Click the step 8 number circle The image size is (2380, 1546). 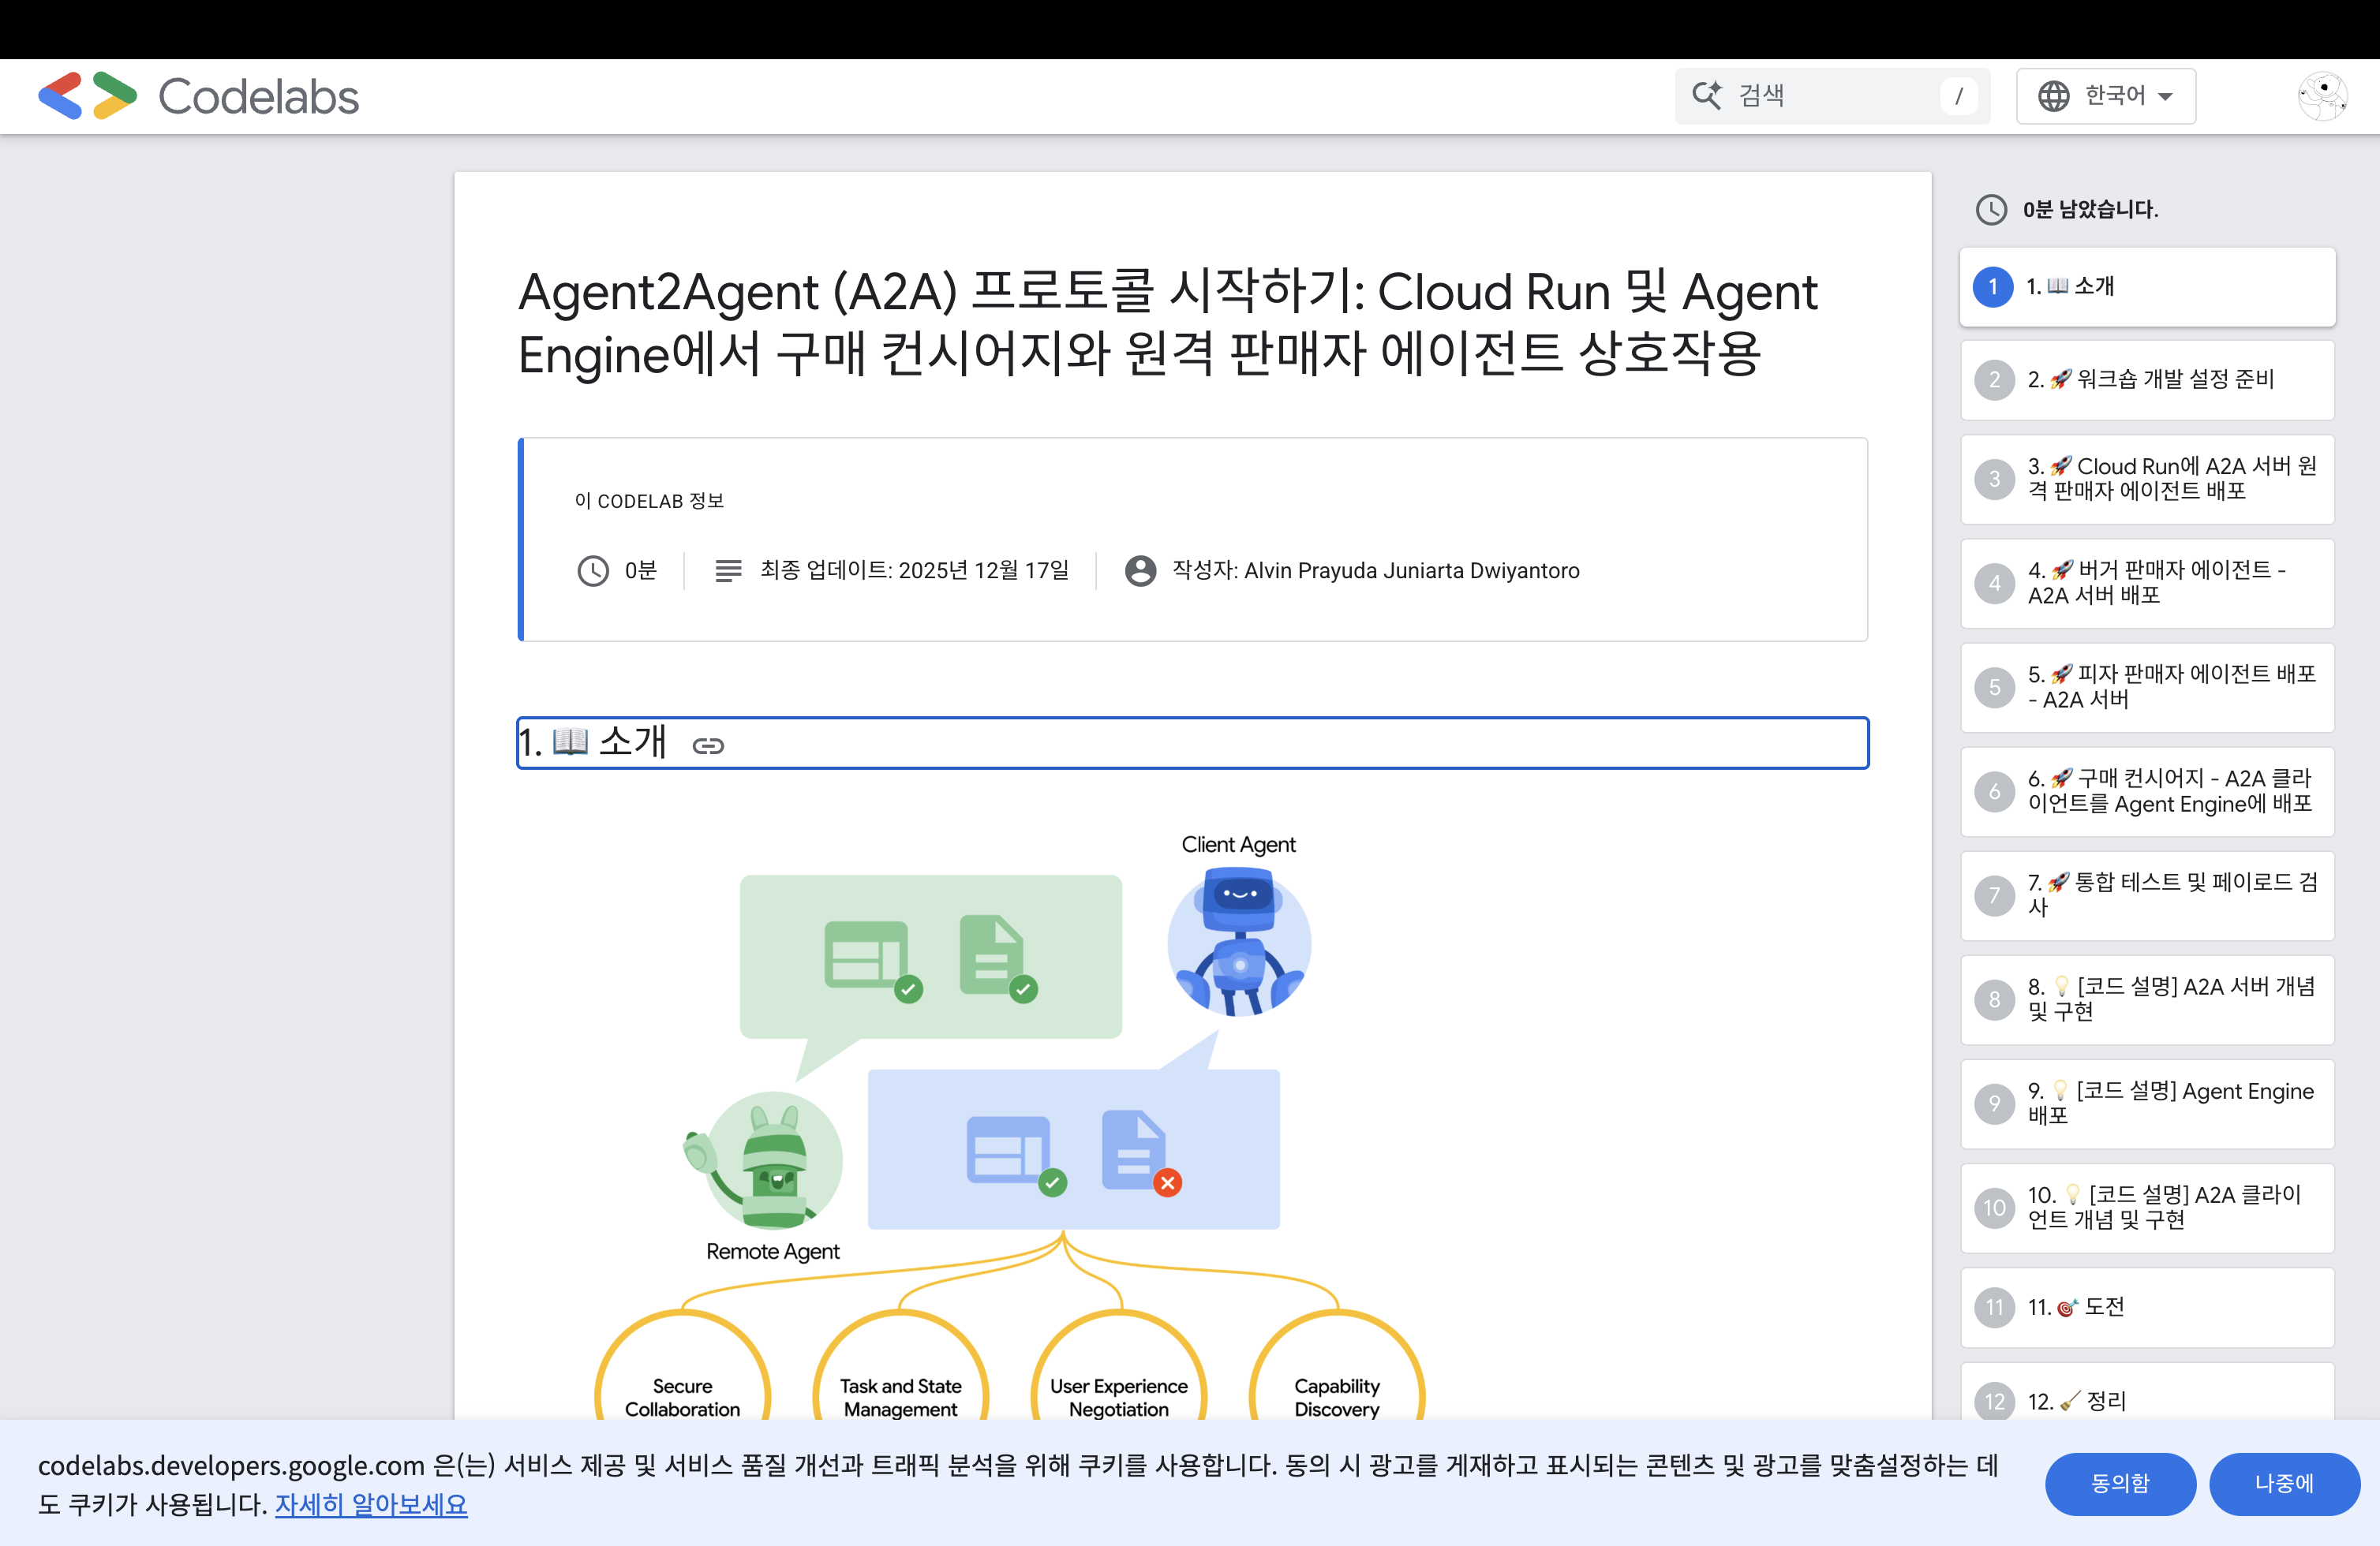[1994, 999]
